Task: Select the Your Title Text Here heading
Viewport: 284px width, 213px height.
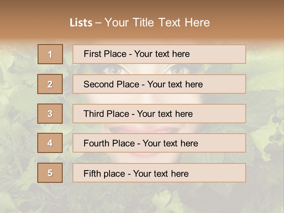Action: click(157, 22)
